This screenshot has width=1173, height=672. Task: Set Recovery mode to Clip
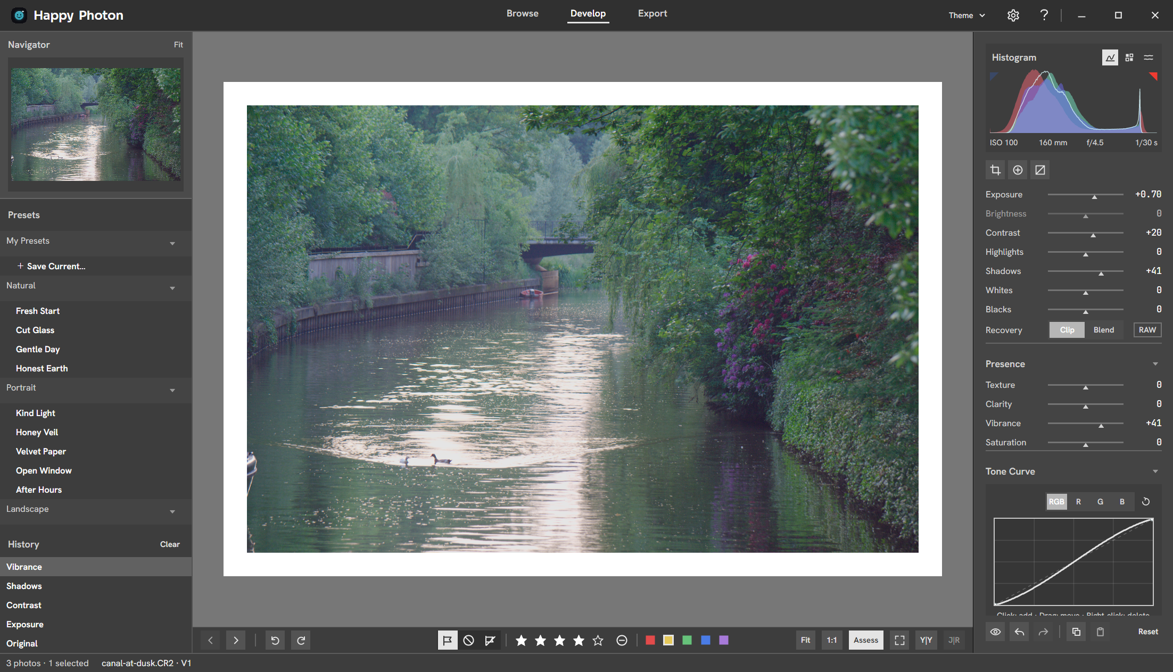[x=1067, y=330]
